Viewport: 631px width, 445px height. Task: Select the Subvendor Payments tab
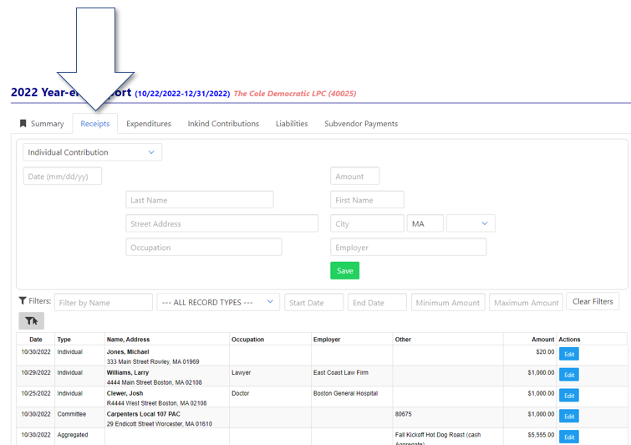361,124
